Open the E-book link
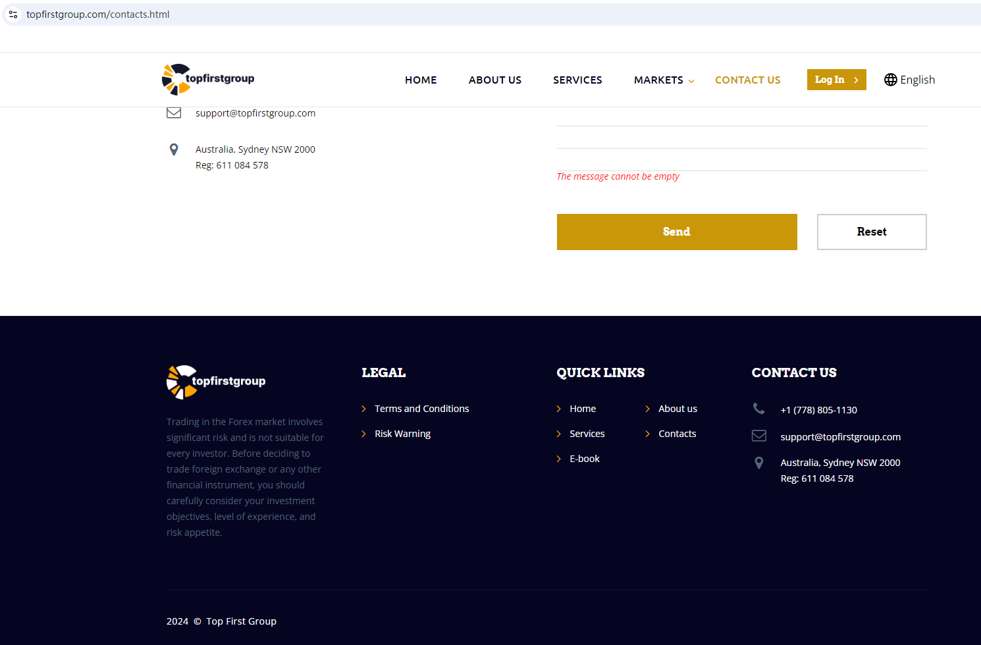 [x=585, y=459]
